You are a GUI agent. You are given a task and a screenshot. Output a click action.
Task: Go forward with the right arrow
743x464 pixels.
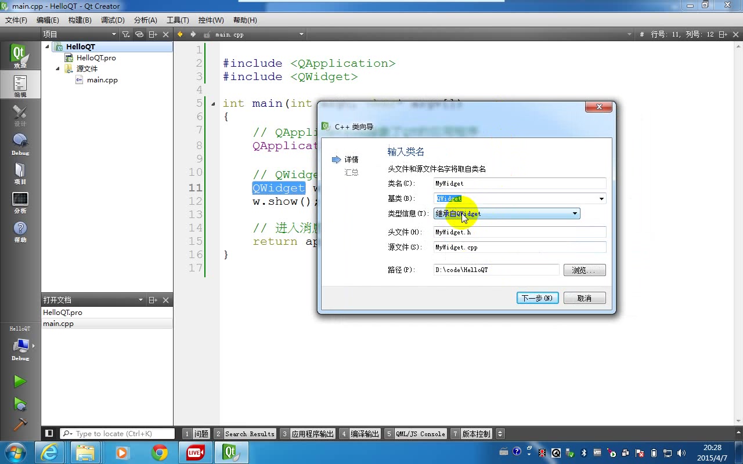tap(193, 34)
